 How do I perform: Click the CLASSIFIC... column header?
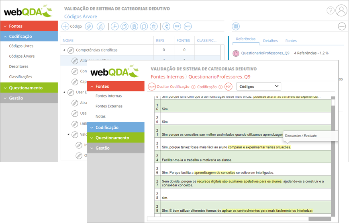tap(206, 41)
